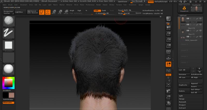Image resolution: width=207 pixels, height=110 pixels.
Task: Click the Del Other button
Action: coord(196,90)
